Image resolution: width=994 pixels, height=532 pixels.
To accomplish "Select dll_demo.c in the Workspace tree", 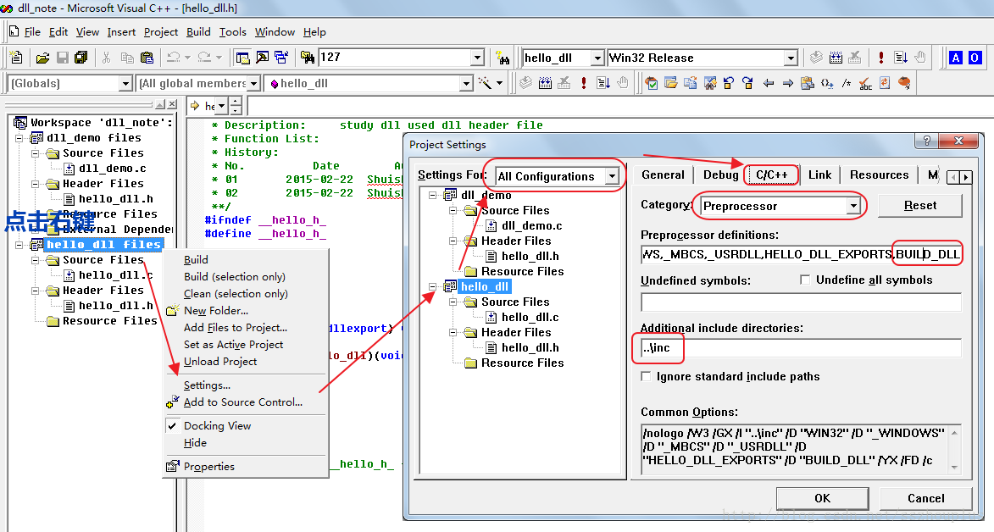I will click(112, 168).
